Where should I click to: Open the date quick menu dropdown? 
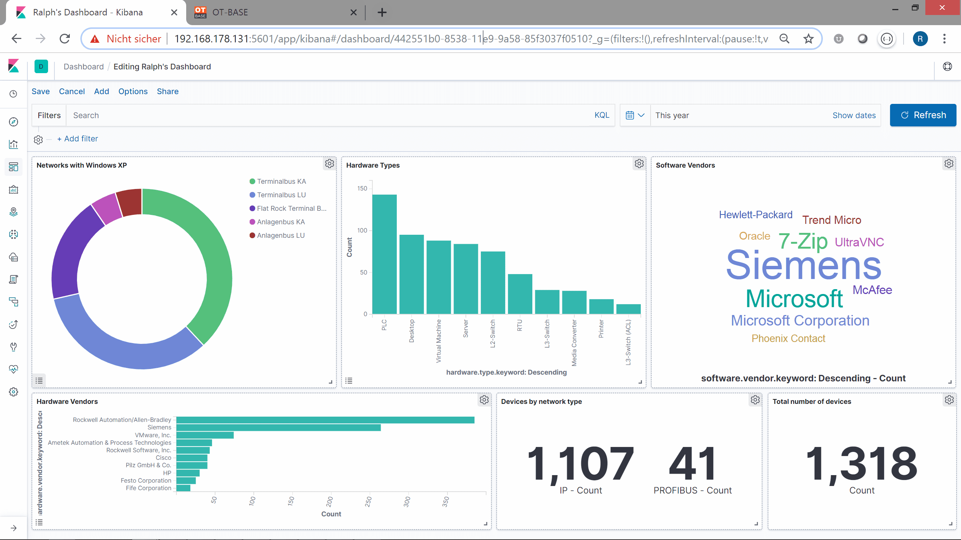click(x=635, y=115)
